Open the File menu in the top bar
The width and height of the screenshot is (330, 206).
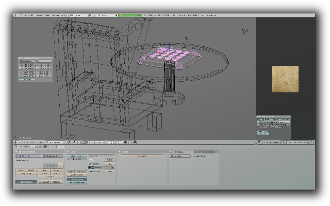(25, 15)
